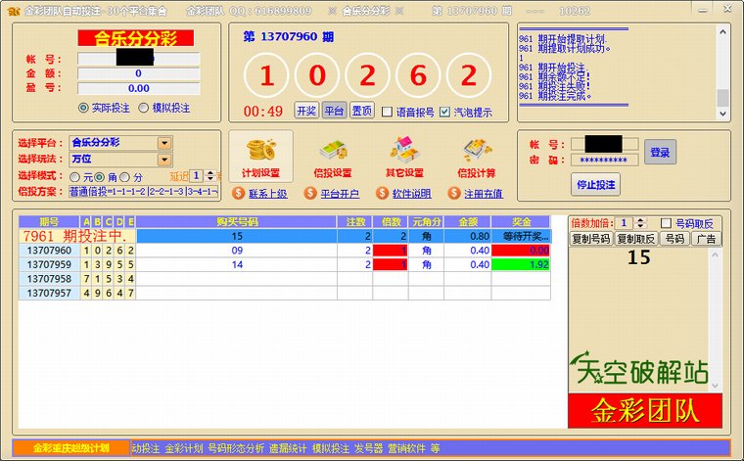
Task: Expand the 选择玩法 dropdown
Action: tap(164, 160)
